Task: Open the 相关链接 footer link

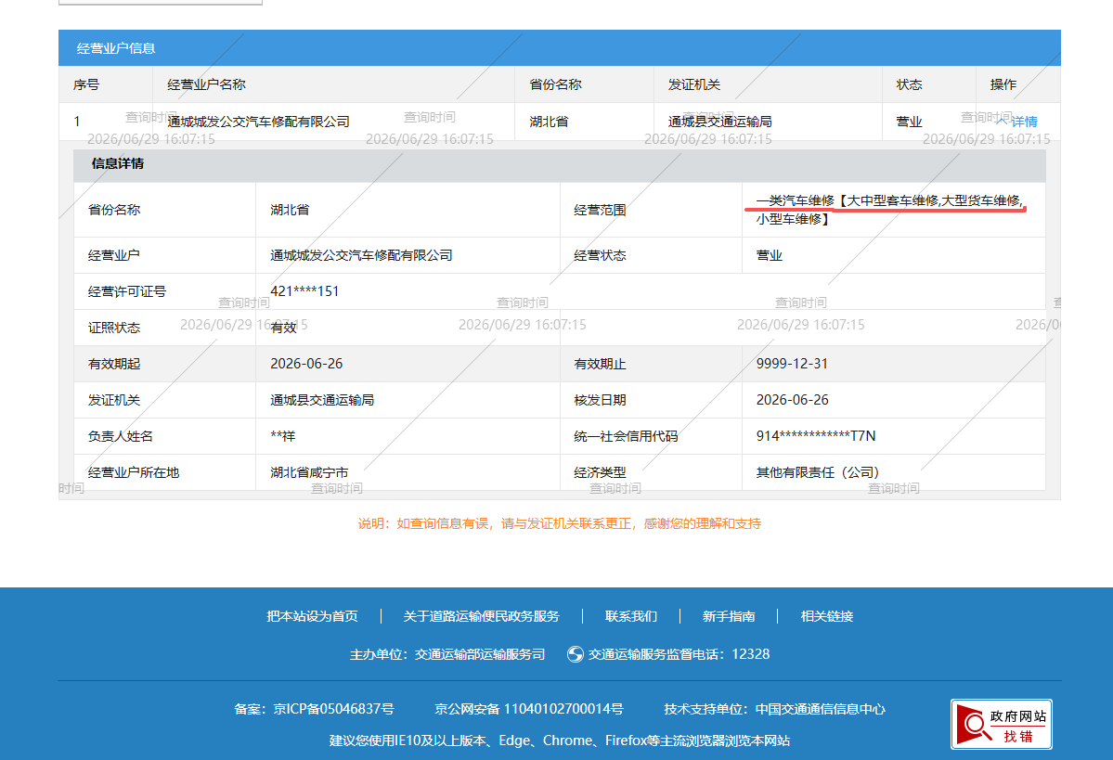Action: (x=827, y=616)
